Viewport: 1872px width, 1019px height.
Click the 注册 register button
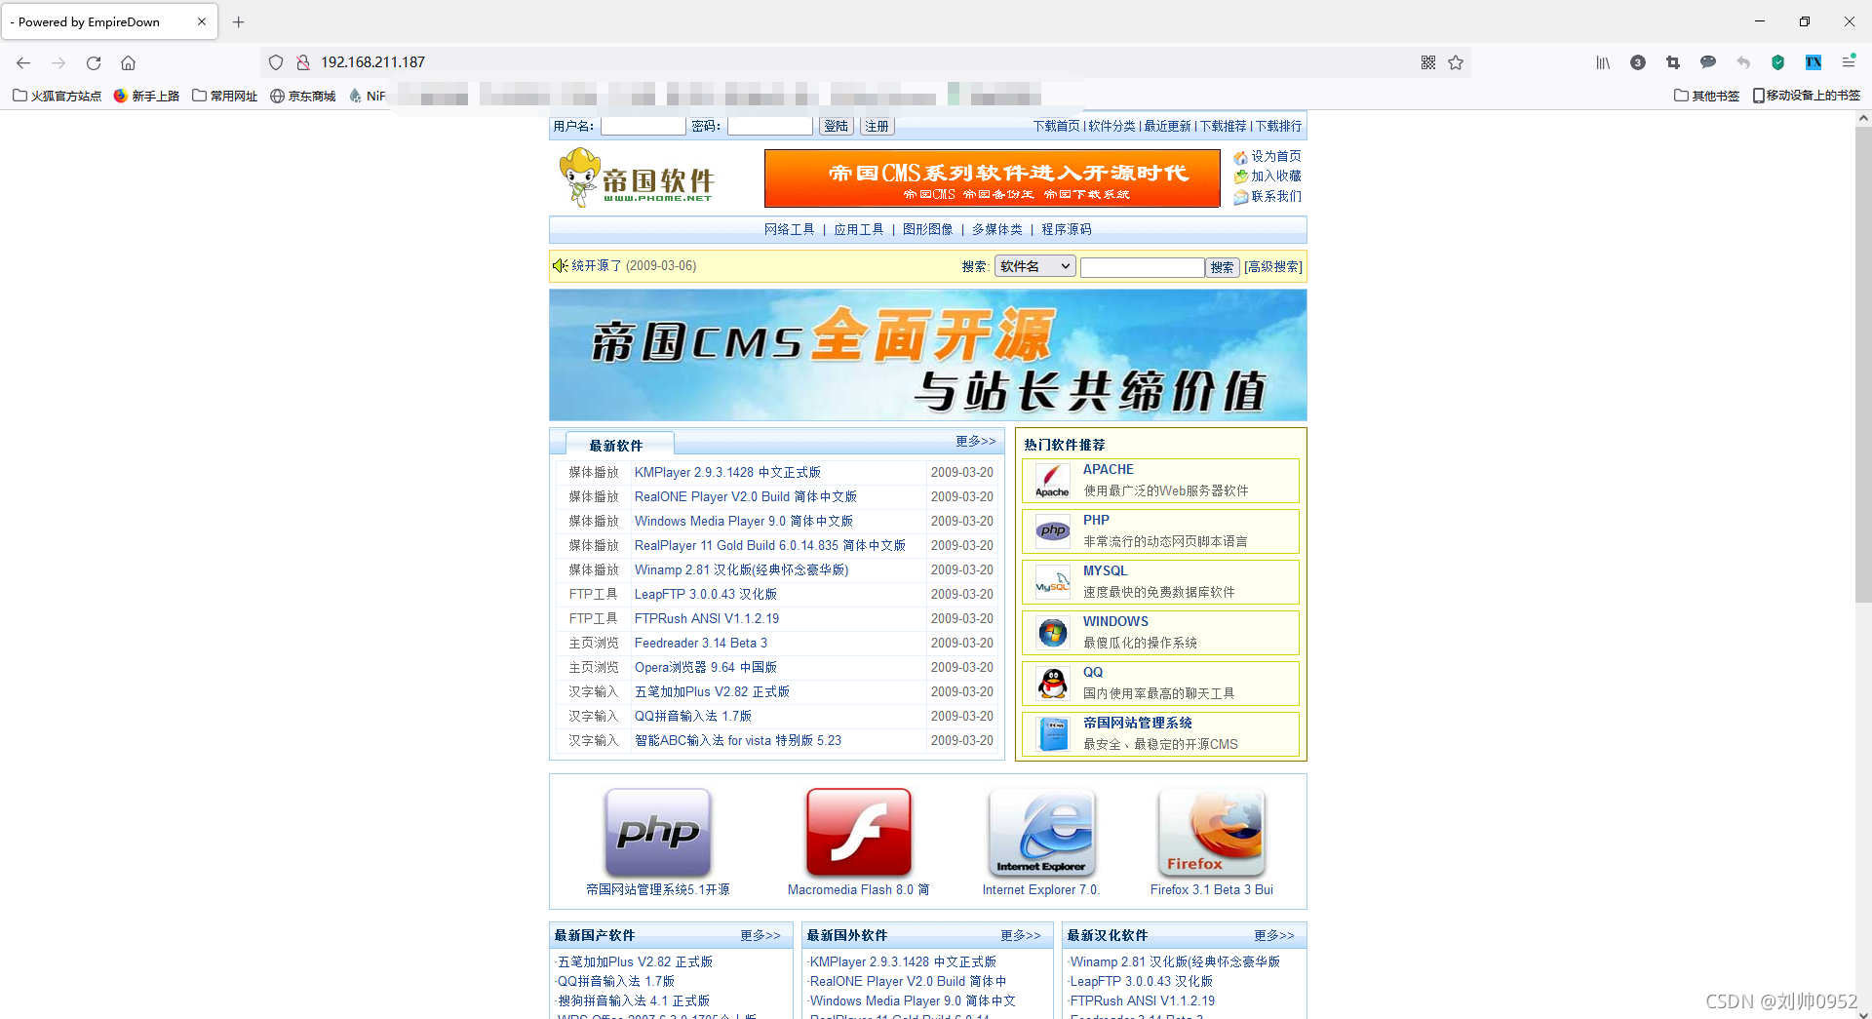point(877,126)
